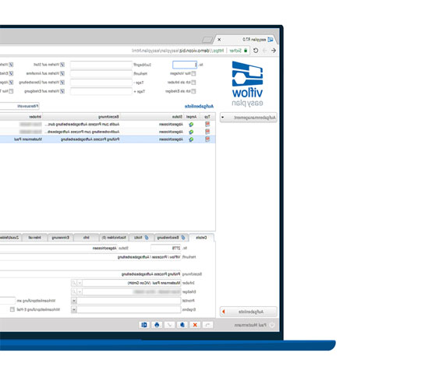The width and height of the screenshot is (421, 374).
Task: Open a new browser tab
Action: (x=207, y=40)
